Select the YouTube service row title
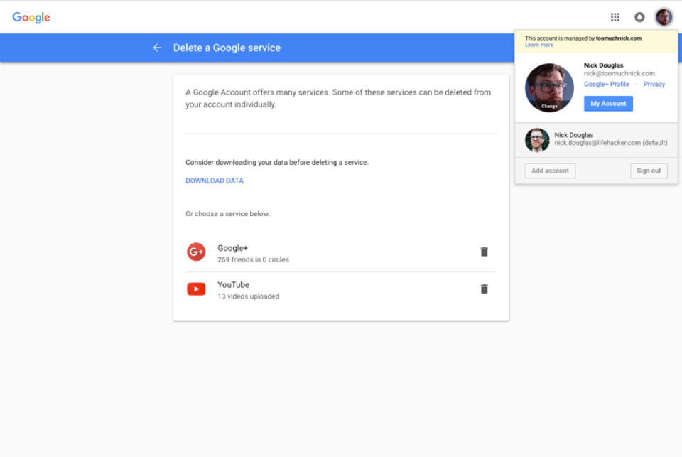 pyautogui.click(x=234, y=284)
